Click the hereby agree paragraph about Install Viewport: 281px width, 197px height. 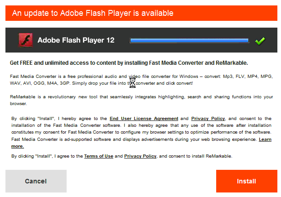click(x=141, y=132)
